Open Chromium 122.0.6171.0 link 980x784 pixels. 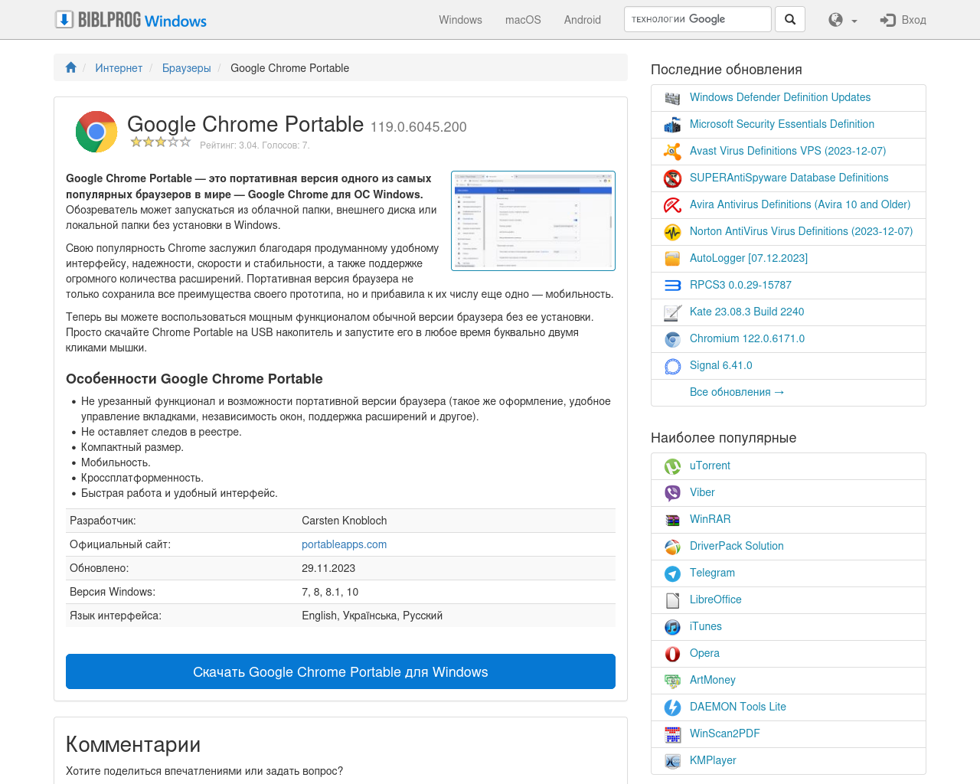tap(747, 338)
